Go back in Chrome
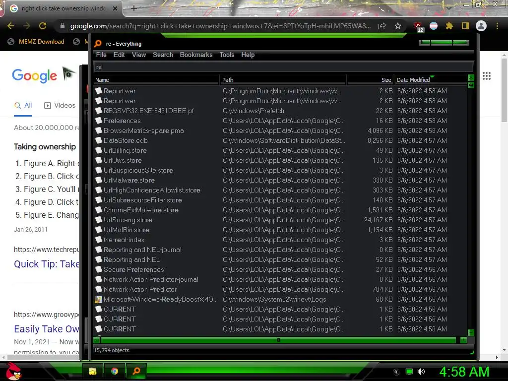 coord(11,26)
